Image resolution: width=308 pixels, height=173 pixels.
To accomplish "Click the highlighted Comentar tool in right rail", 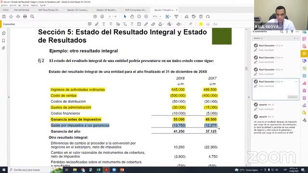I will [x=304, y=53].
